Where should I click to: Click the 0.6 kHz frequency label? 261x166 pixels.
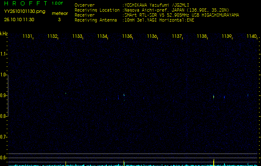tap(3, 158)
